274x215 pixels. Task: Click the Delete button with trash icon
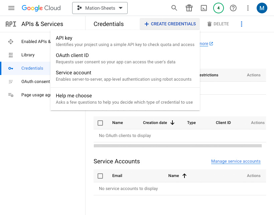point(218,24)
